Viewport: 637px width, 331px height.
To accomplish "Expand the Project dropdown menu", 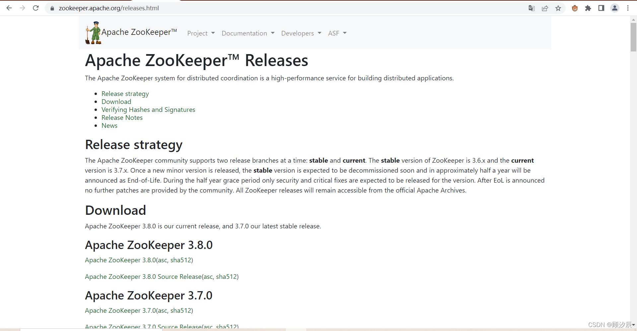I will 201,33.
